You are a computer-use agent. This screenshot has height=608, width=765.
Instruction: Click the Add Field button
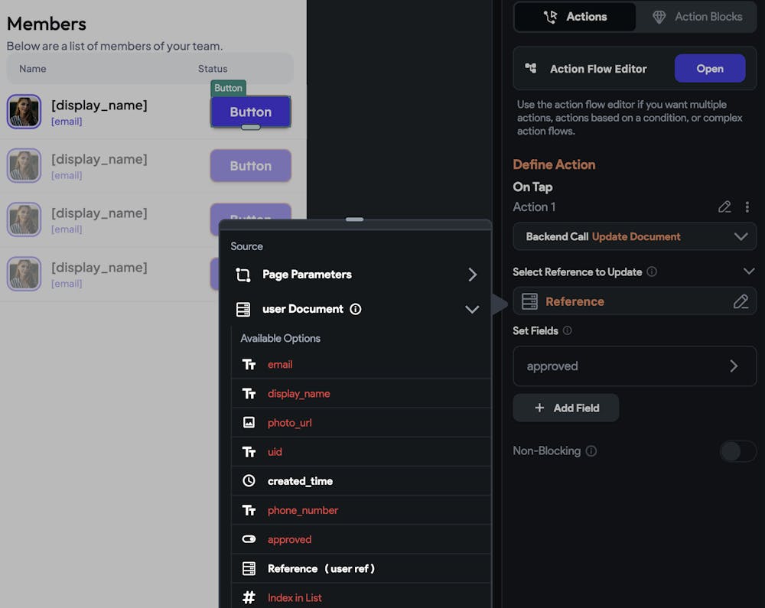(566, 408)
